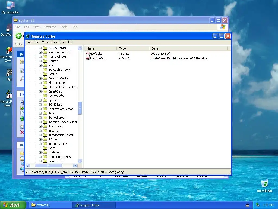
Task: Open the Registry Editor Edit menu
Action: (36, 42)
